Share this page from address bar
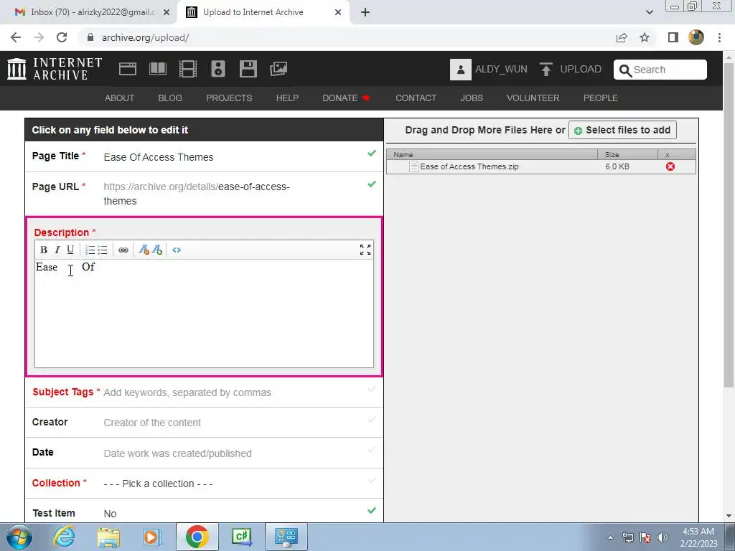The height and width of the screenshot is (551, 735). (622, 37)
